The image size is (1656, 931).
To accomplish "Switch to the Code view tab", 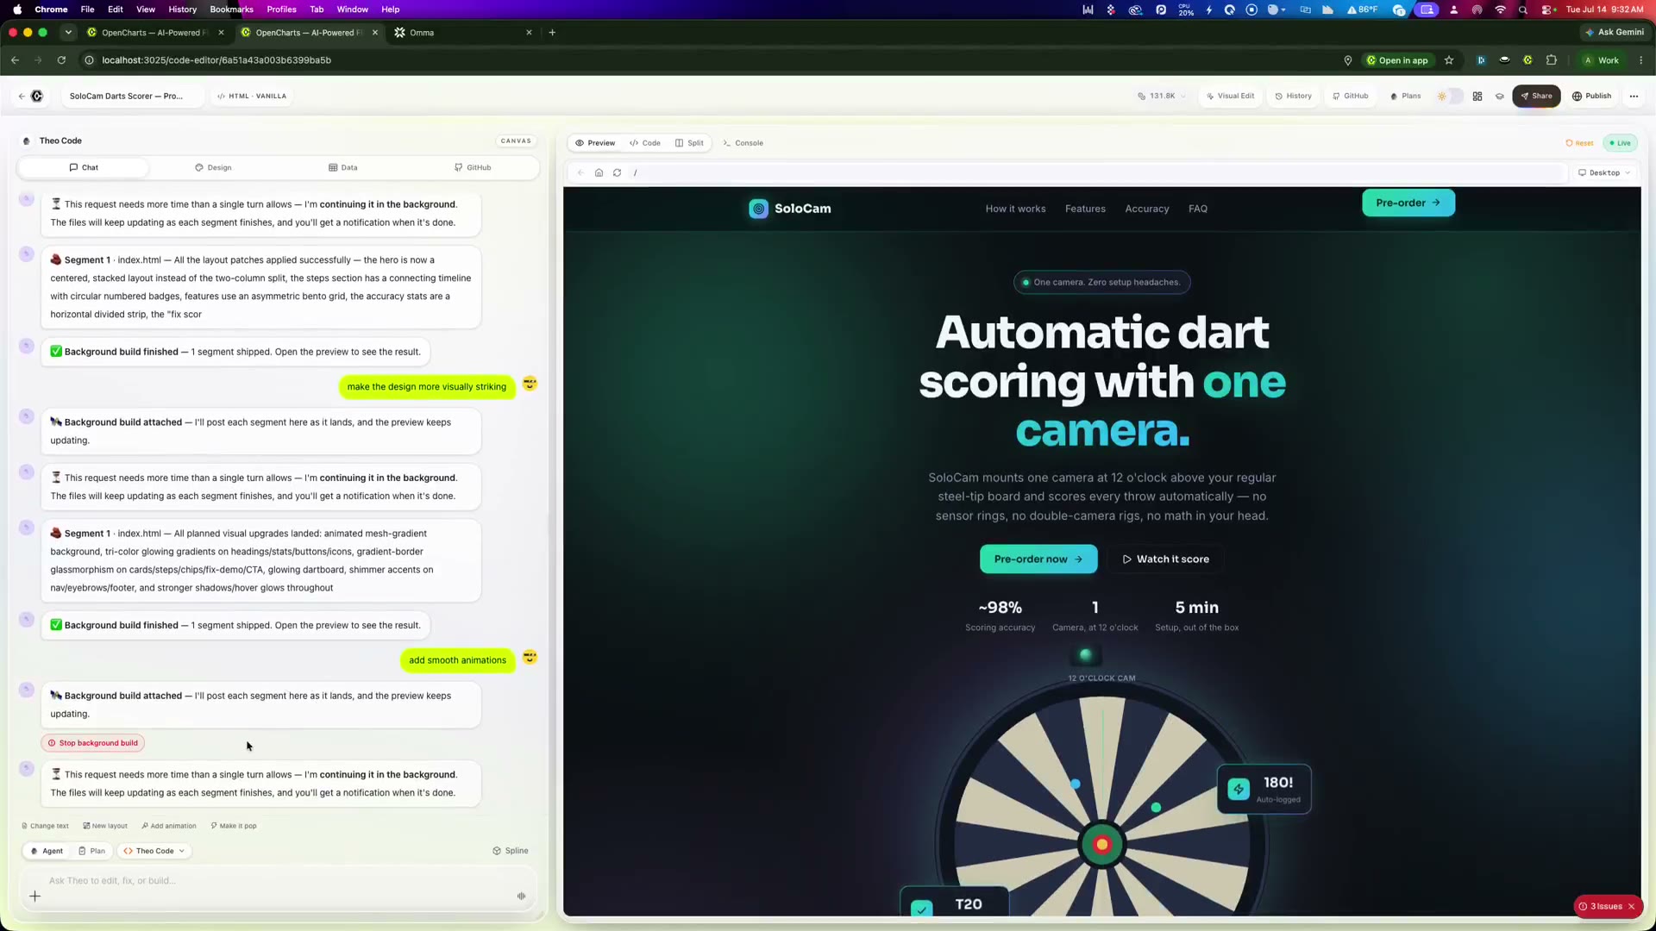I will [645, 143].
